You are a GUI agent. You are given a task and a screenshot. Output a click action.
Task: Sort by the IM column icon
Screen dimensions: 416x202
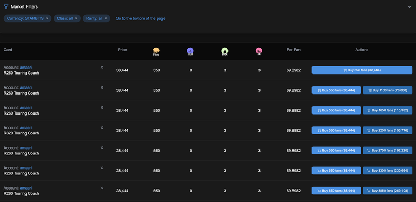(x=259, y=51)
